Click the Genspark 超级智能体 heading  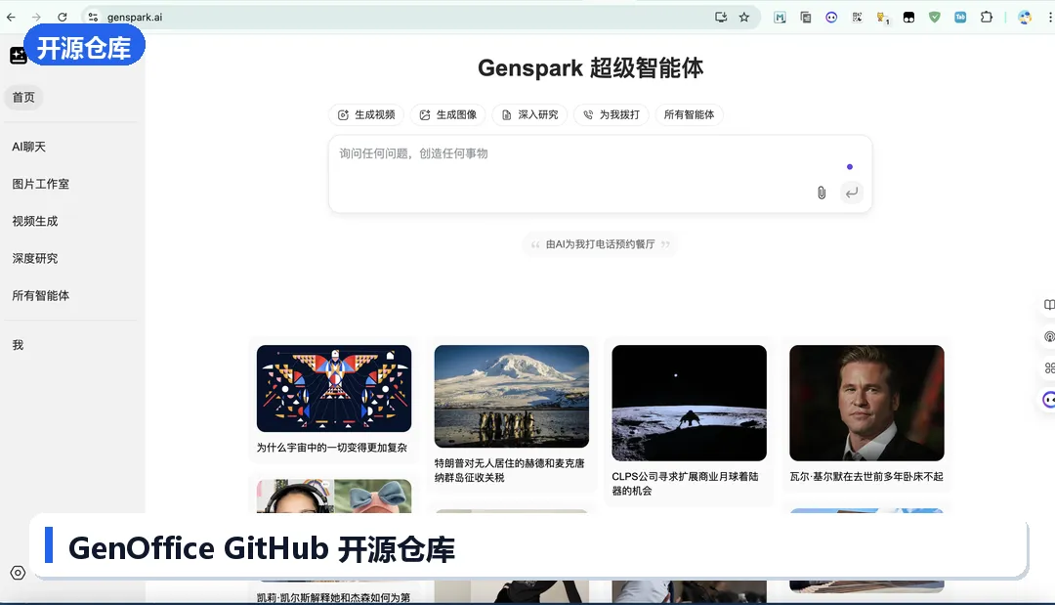pos(591,68)
